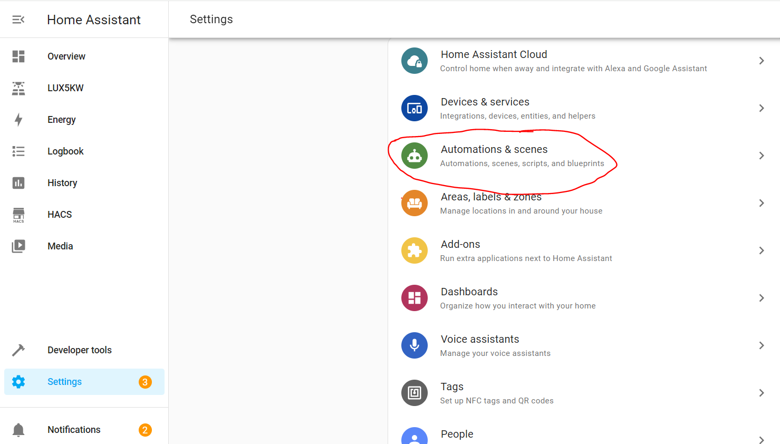This screenshot has height=444, width=780.
Task: Go to Overview in the sidebar
Action: click(x=84, y=56)
